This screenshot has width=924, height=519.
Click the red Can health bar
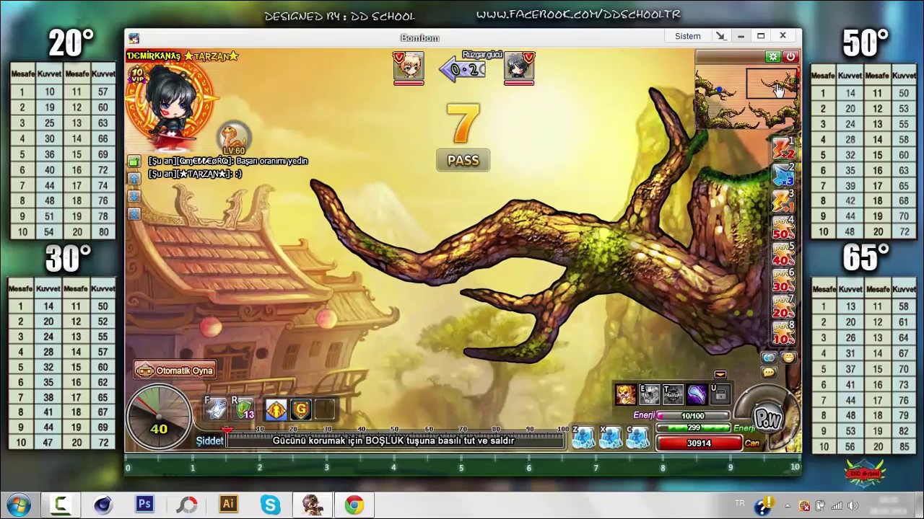pyautogui.click(x=699, y=443)
